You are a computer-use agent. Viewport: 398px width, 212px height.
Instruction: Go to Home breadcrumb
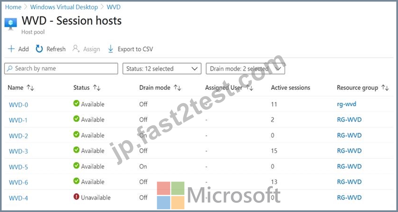13,7
